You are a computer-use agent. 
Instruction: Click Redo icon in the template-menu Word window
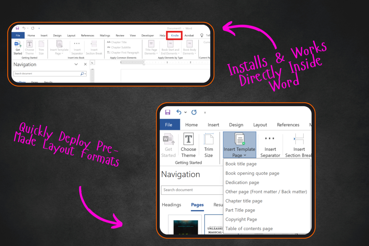[x=194, y=112]
